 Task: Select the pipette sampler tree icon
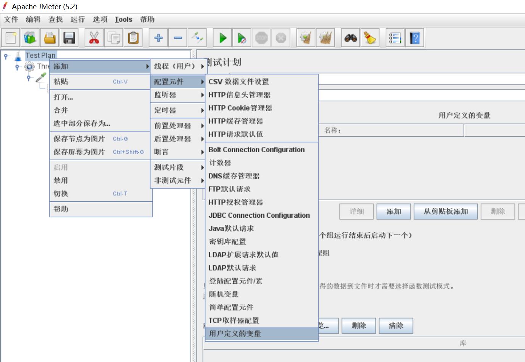pos(41,77)
